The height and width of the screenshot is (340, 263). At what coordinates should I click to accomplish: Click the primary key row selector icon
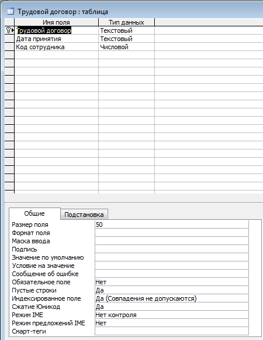9,30
